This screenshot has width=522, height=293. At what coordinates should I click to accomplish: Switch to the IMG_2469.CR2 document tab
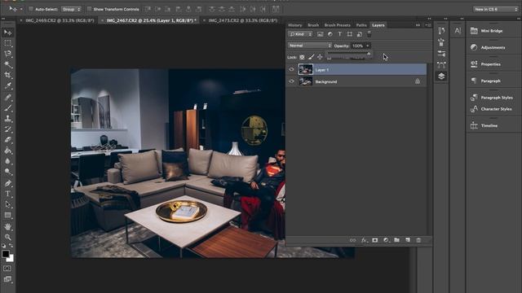60,20
